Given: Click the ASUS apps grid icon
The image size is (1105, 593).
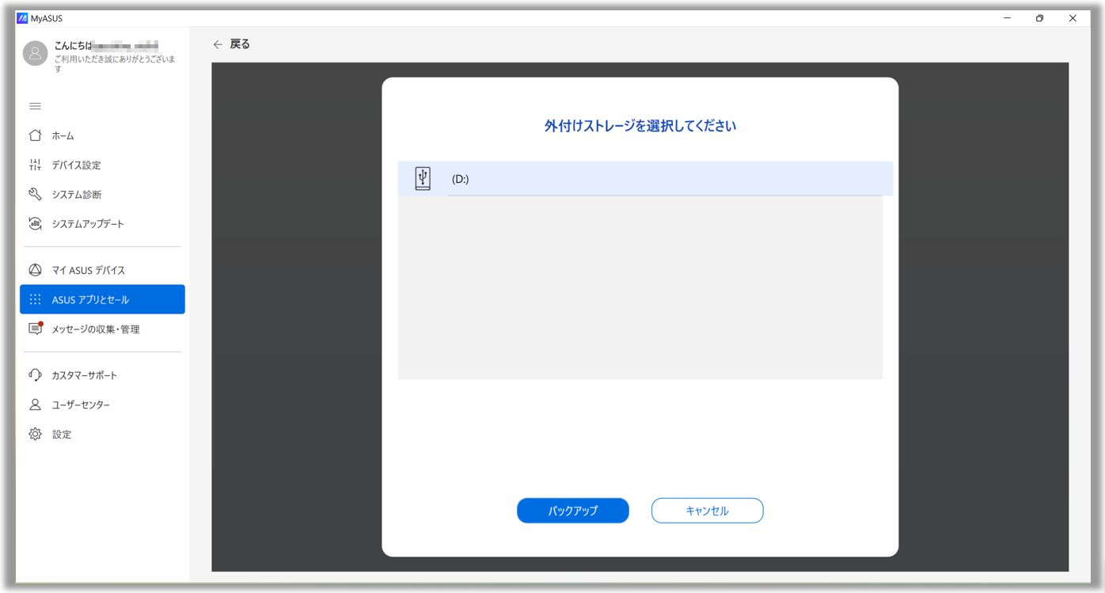Looking at the screenshot, I should pos(35,299).
